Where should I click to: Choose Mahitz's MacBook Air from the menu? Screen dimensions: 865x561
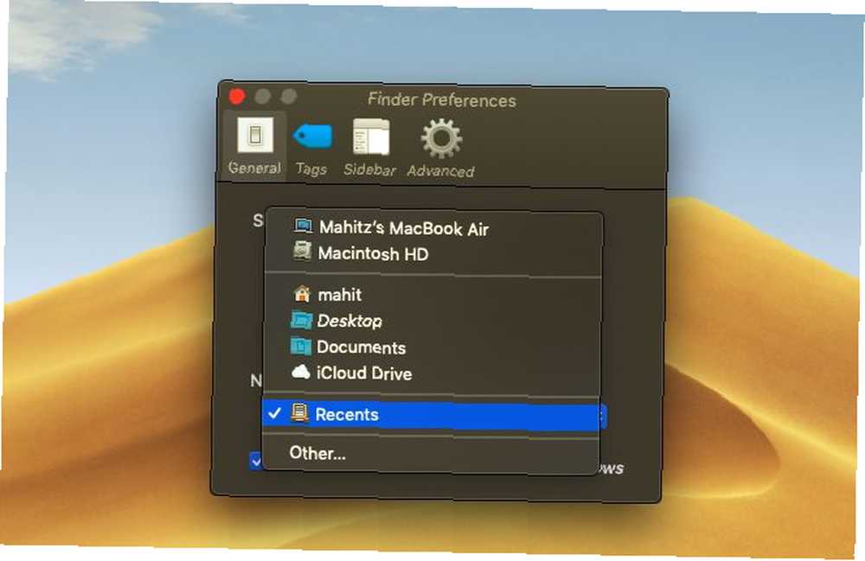click(432, 227)
